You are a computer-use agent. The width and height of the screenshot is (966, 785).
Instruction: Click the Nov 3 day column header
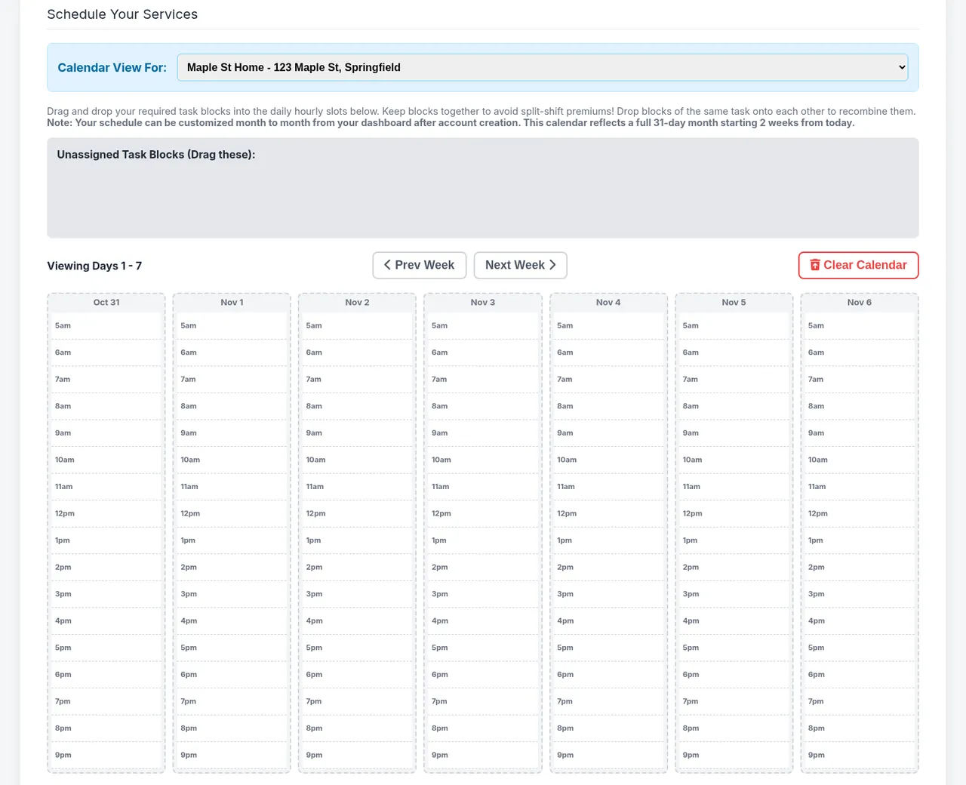click(x=483, y=302)
